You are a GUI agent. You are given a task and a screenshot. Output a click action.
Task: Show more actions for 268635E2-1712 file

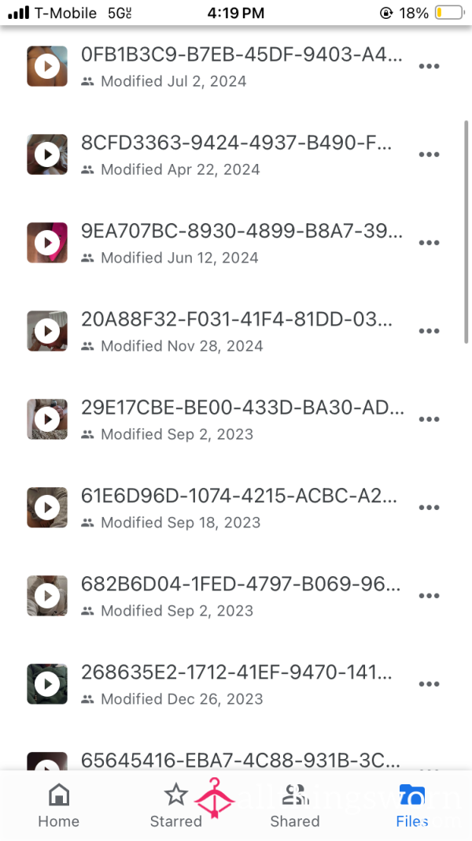tap(429, 684)
